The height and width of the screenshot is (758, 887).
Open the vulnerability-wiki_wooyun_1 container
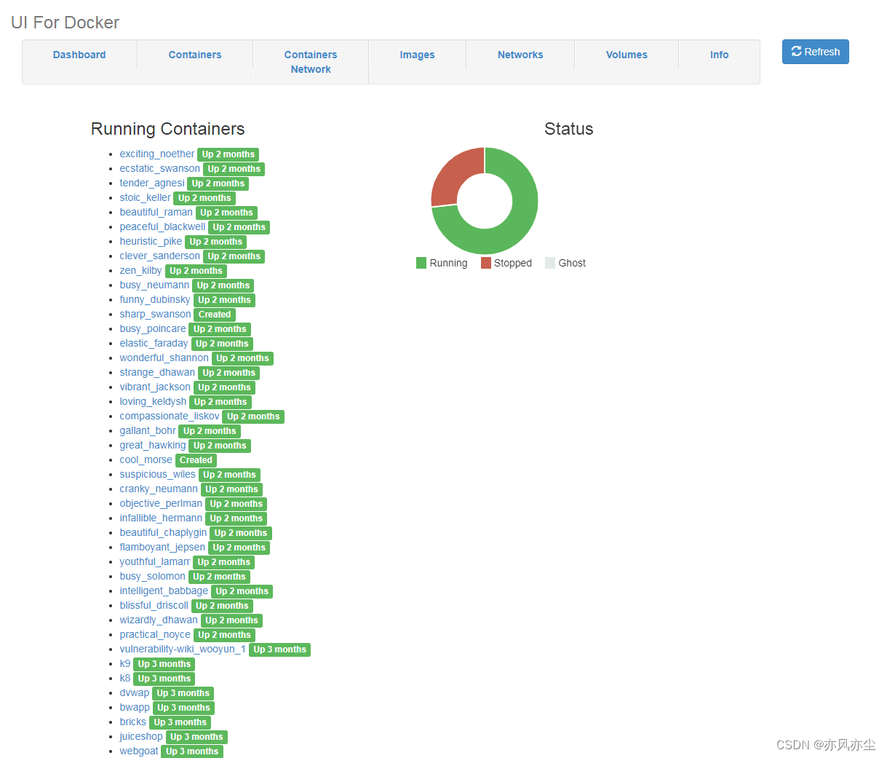pyautogui.click(x=183, y=649)
